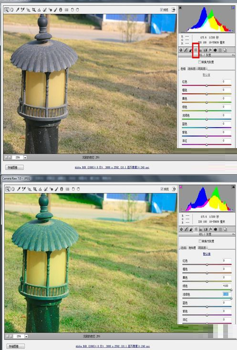Click 存储图像 button in the lower window
237x350 pixels.
click(15, 346)
